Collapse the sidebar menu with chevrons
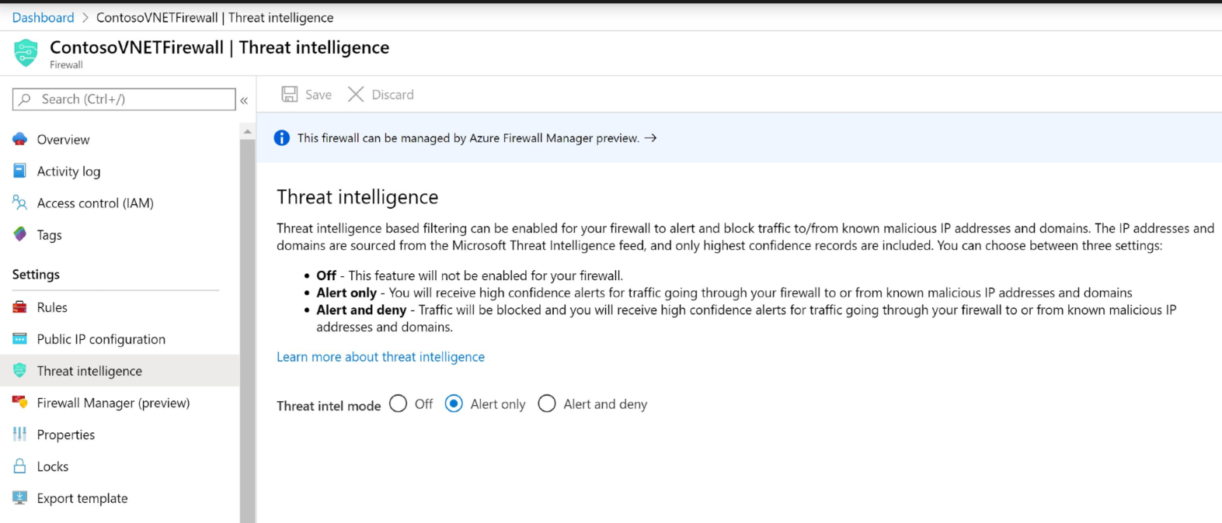Image resolution: width=1222 pixels, height=523 pixels. click(244, 100)
